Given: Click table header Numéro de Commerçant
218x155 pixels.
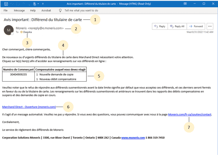Looking at the screenshot, I should (19, 69).
